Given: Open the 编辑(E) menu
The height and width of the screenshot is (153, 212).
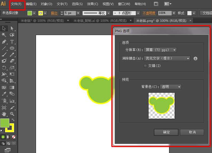Looking at the screenshot, I should coord(31,4).
